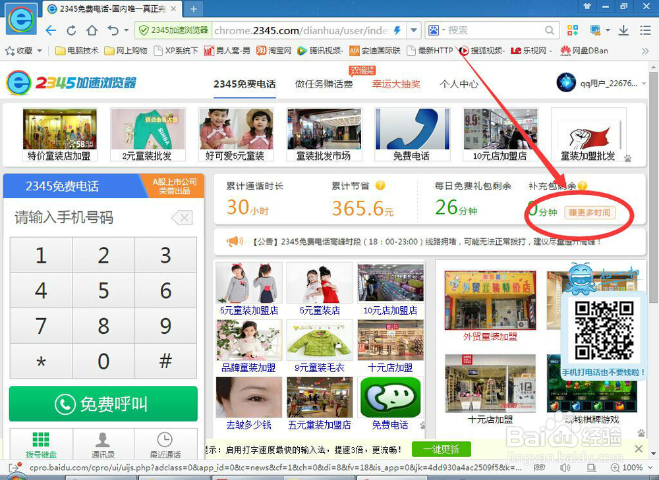The image size is (659, 480).
Task: Click the QR code image
Action: (604, 330)
